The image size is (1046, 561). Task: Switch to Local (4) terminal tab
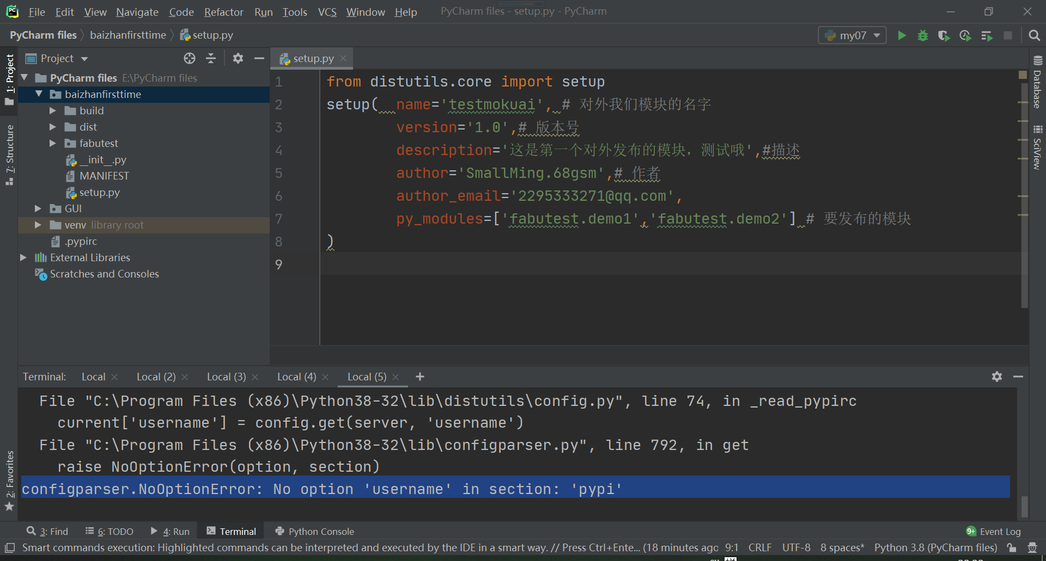(x=296, y=377)
